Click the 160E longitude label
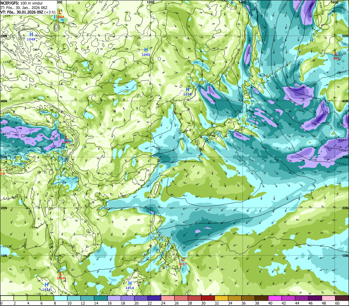The height and width of the screenshot is (306, 349). point(335,2)
